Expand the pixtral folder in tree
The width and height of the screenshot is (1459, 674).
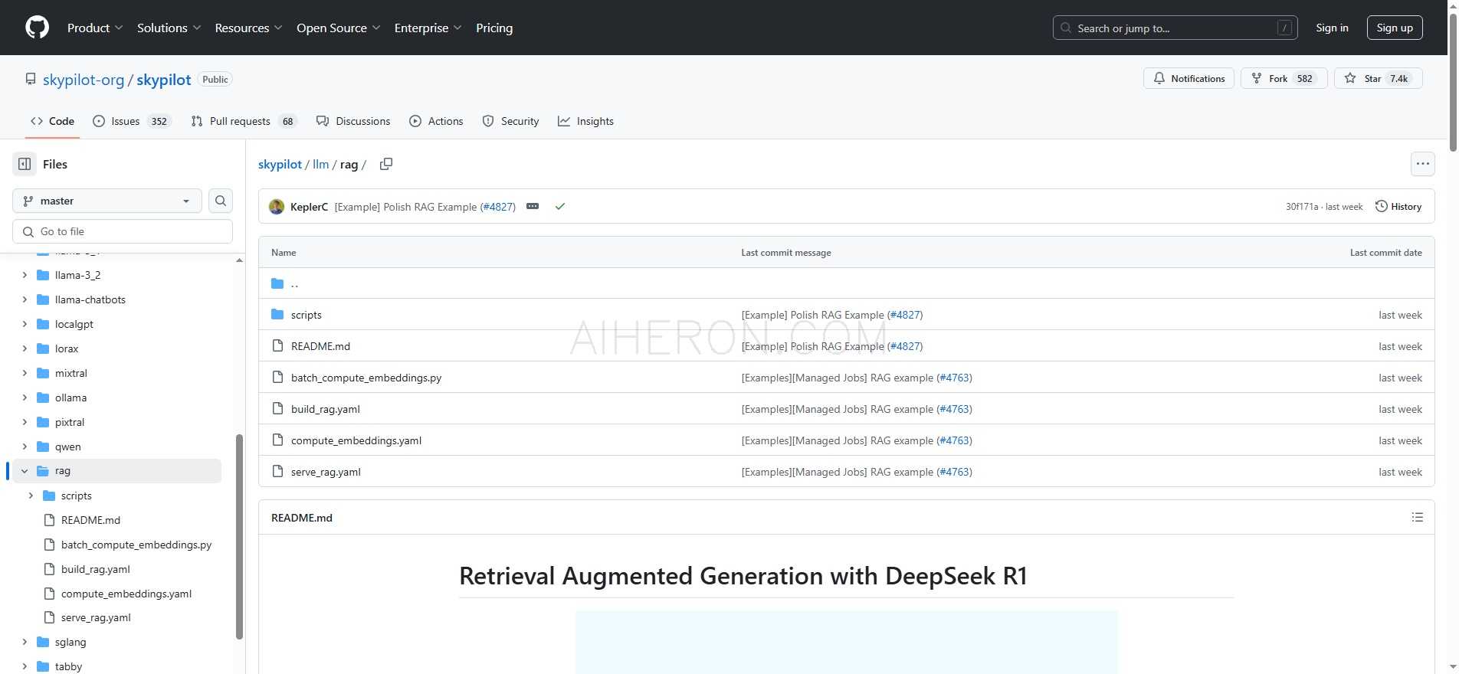pyautogui.click(x=25, y=422)
